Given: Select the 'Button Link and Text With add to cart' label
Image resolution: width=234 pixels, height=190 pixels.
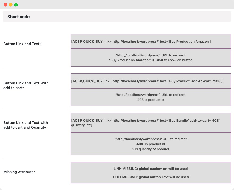Looking at the screenshot, I should [x=26, y=86].
